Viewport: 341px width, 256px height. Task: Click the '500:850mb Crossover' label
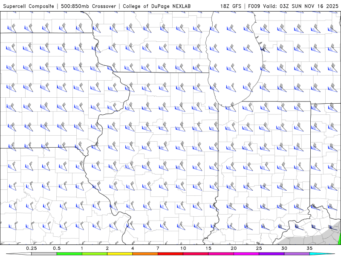point(89,6)
